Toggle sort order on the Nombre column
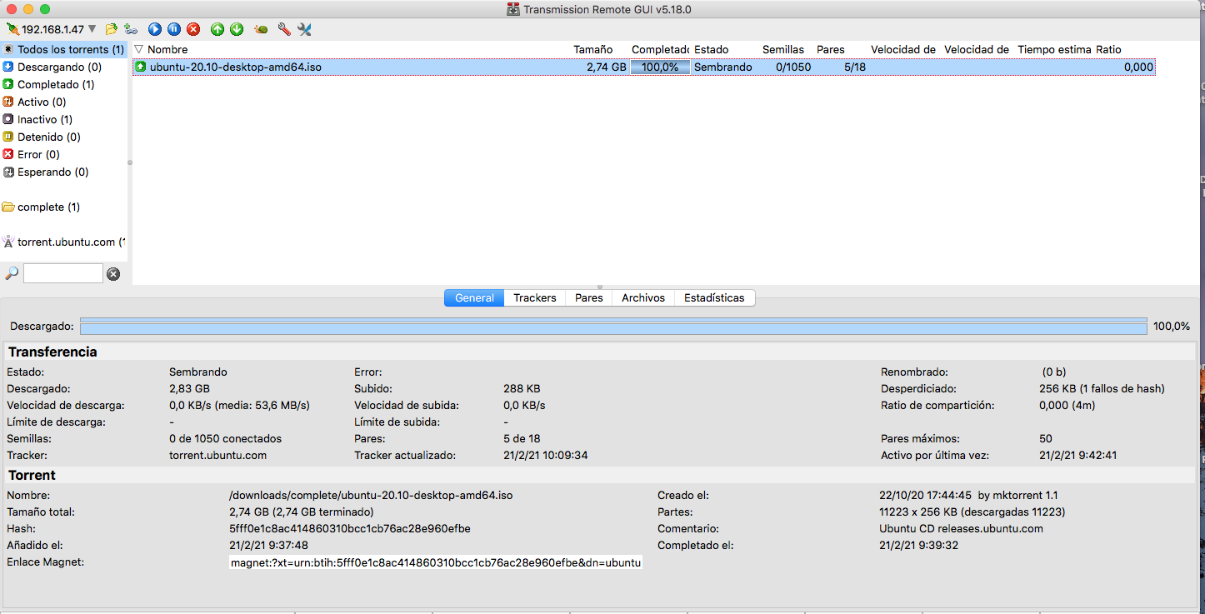 167,49
